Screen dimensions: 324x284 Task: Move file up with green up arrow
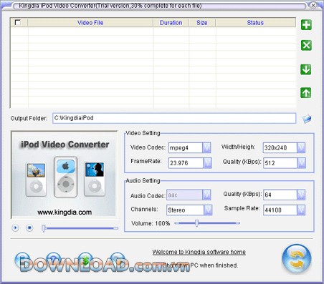click(x=305, y=93)
